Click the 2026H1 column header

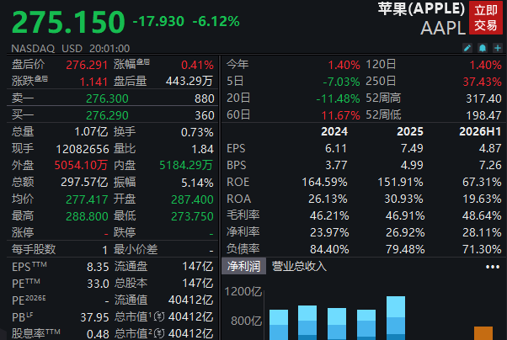[480, 131]
